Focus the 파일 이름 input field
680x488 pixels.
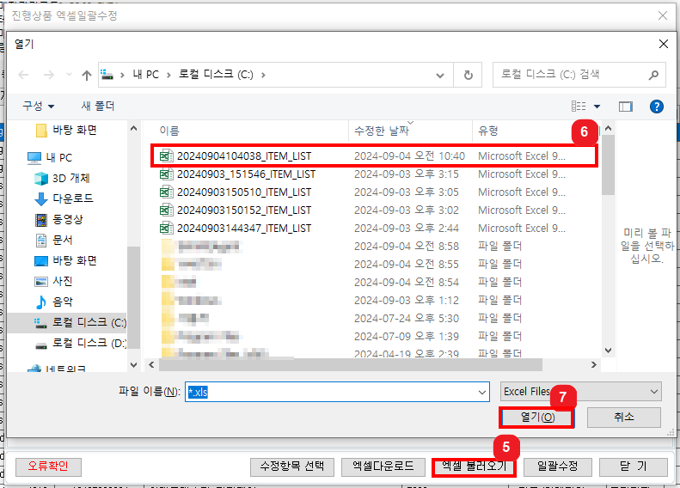337,392
